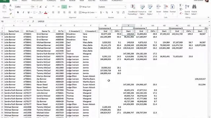211x118 pixels.
Task: Collapse the ribbon with the arrow
Action: pos(208,17)
